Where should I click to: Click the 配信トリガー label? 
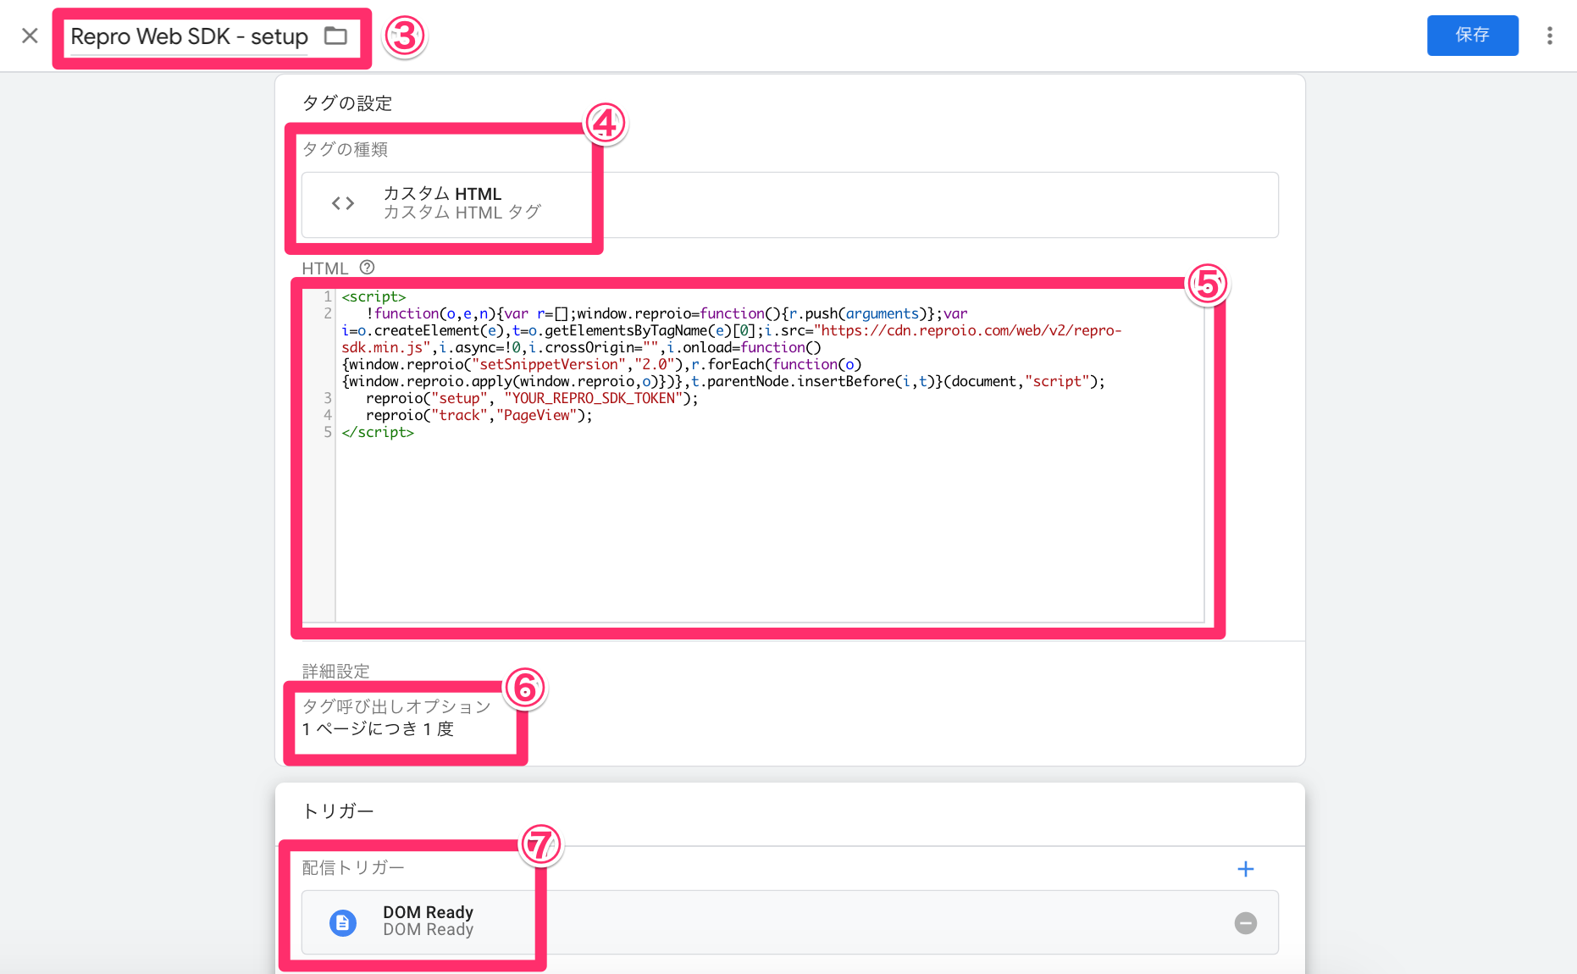point(353,867)
